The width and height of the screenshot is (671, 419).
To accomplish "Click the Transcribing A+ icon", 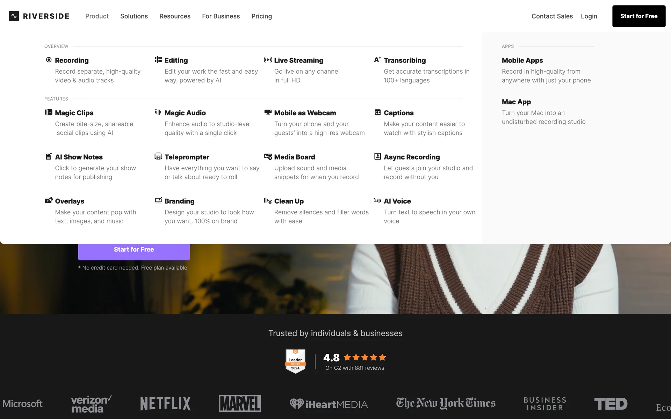I will 377,60.
